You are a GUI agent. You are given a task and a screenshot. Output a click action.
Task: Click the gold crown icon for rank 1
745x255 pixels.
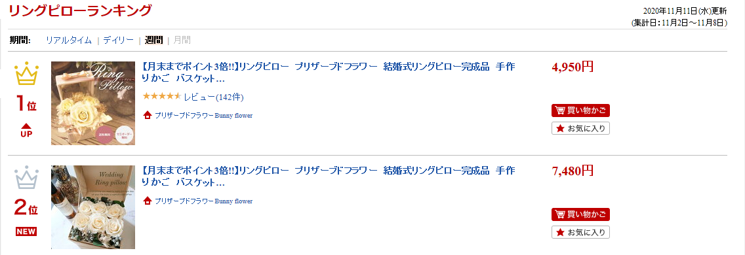[x=26, y=75]
